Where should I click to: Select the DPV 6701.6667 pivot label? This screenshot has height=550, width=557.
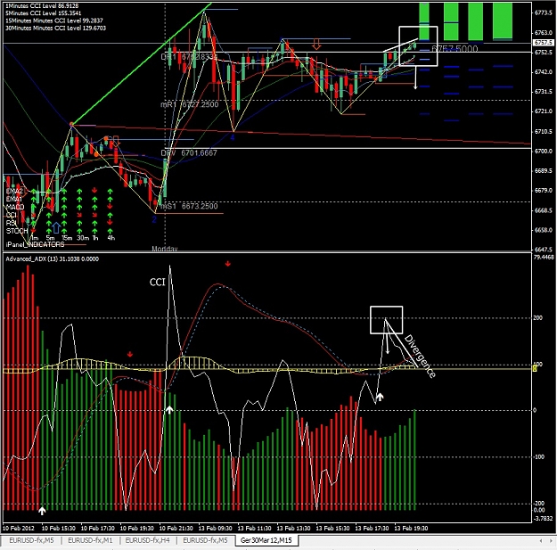(x=189, y=153)
